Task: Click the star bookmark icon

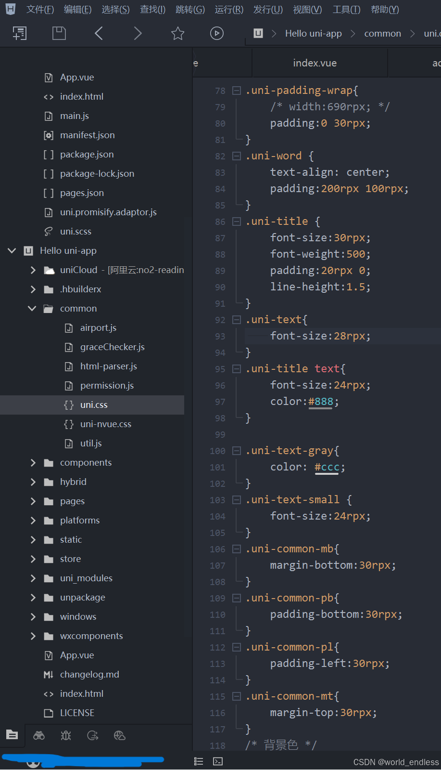Action: tap(177, 33)
